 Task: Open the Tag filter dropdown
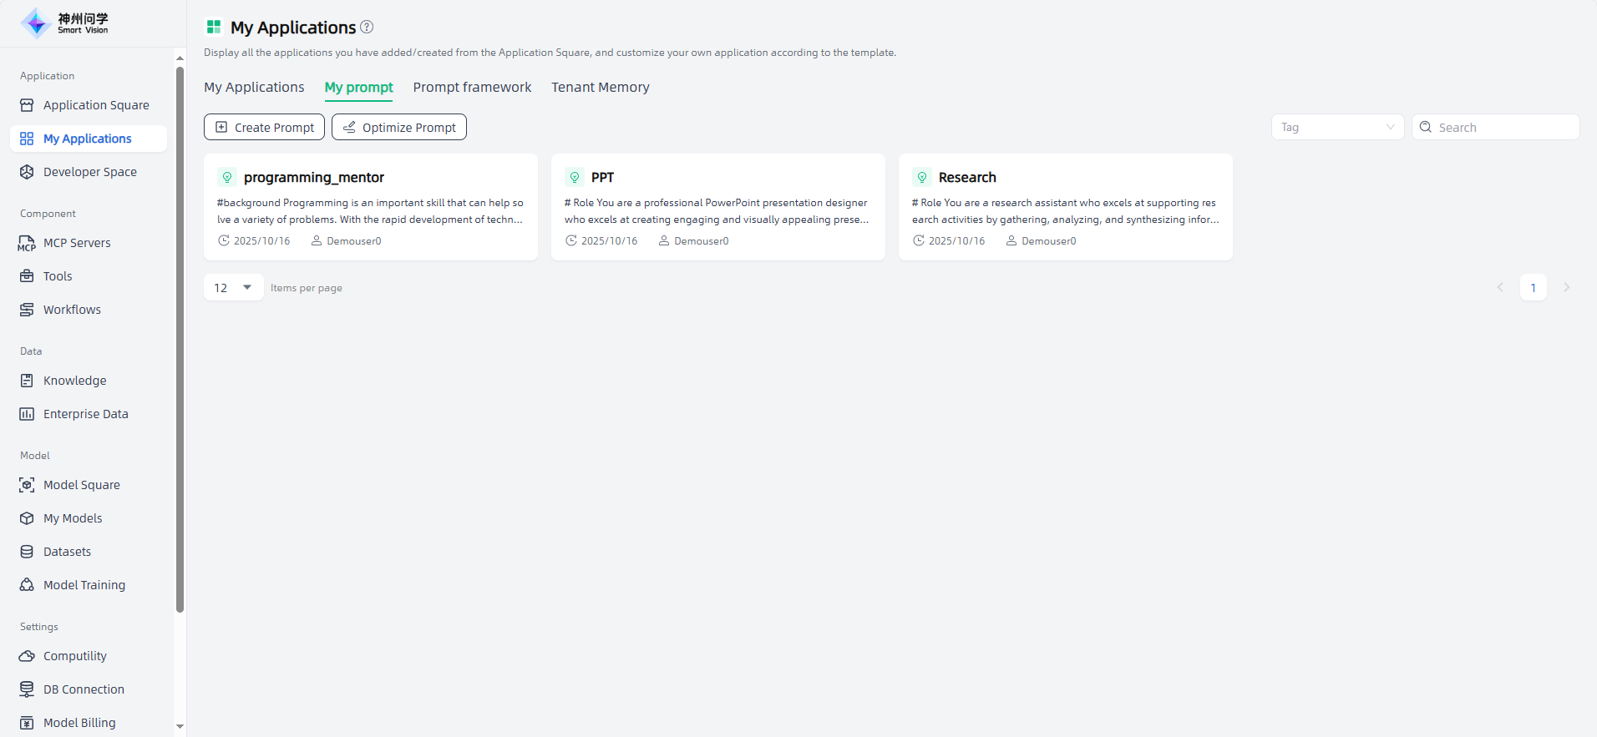1336,127
